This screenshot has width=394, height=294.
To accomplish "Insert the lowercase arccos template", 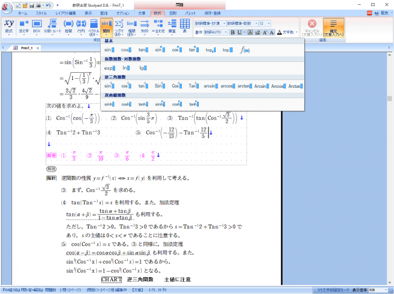I will (228, 86).
